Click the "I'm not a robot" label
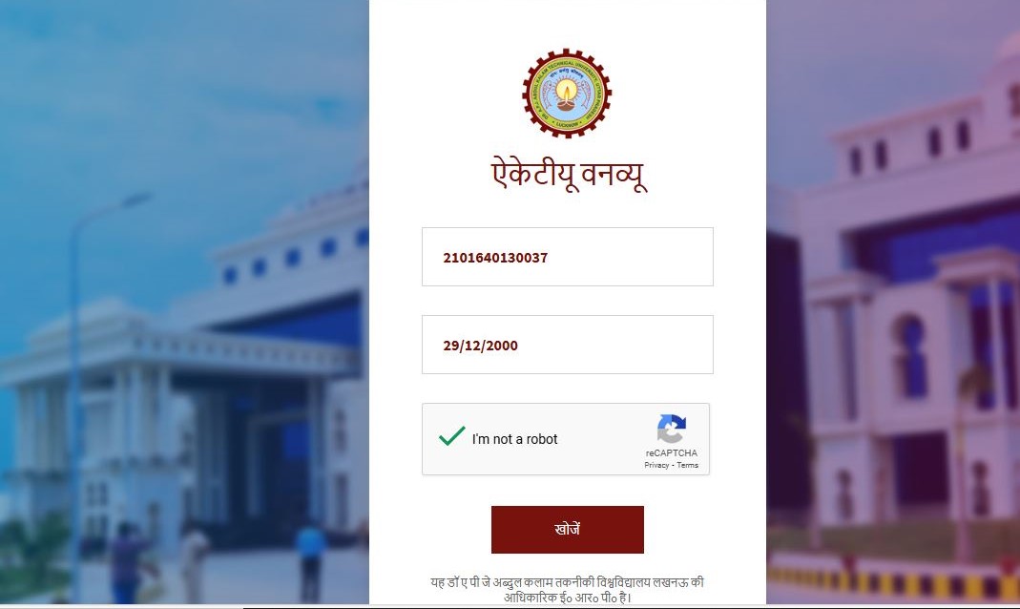The width and height of the screenshot is (1020, 609). 514,439
